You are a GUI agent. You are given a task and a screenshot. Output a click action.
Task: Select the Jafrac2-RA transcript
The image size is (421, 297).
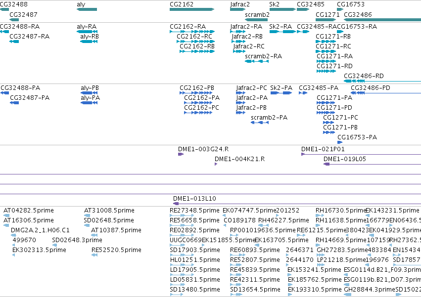[238, 32]
